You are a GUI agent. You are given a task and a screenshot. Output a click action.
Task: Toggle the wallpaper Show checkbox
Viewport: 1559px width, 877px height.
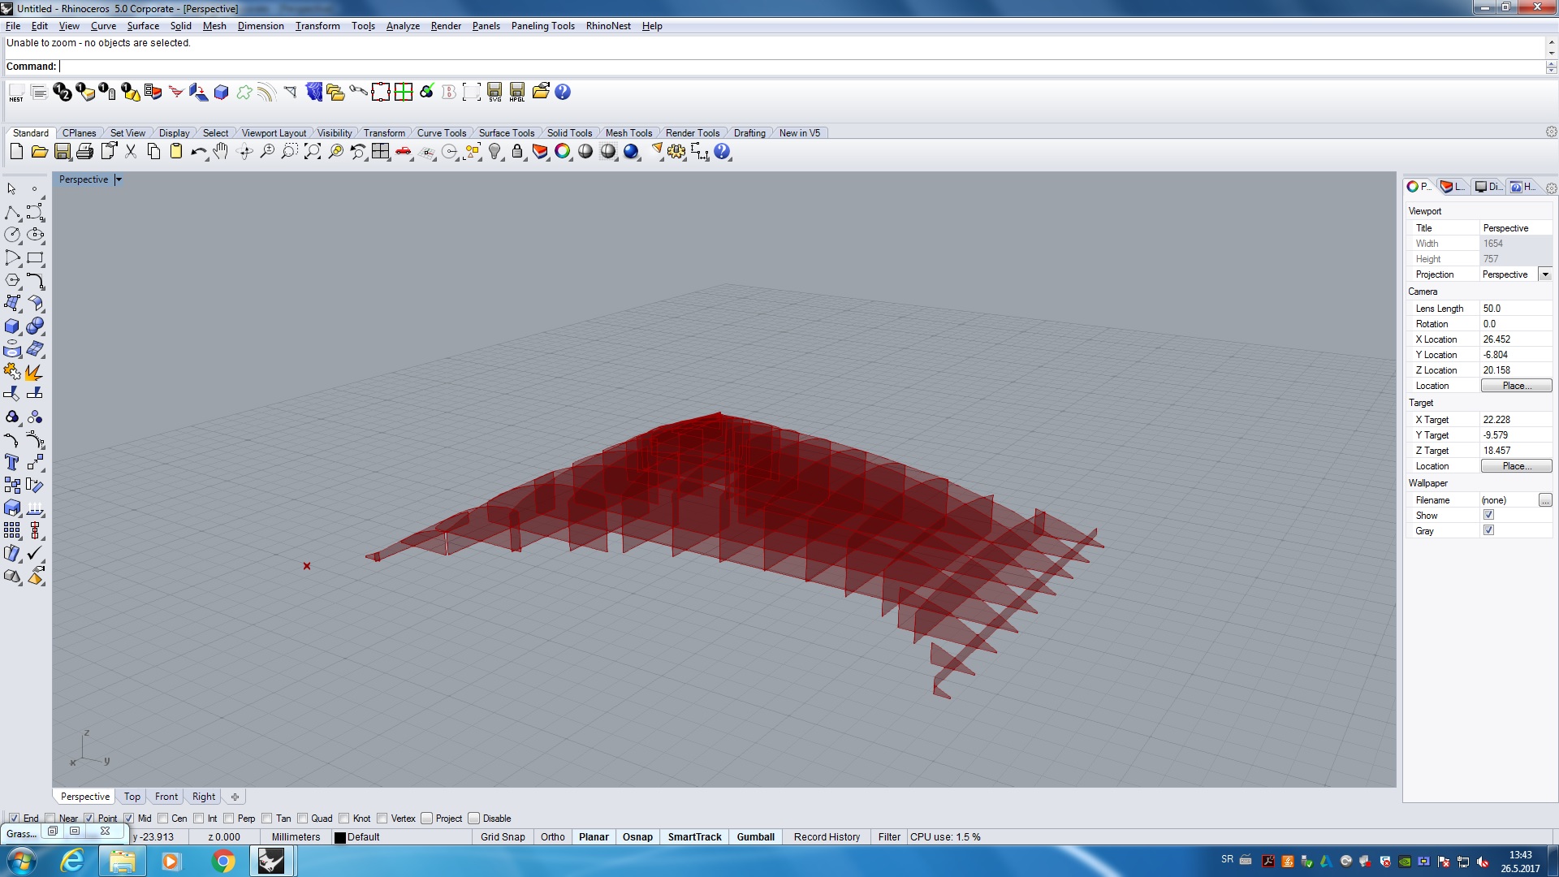click(1488, 515)
